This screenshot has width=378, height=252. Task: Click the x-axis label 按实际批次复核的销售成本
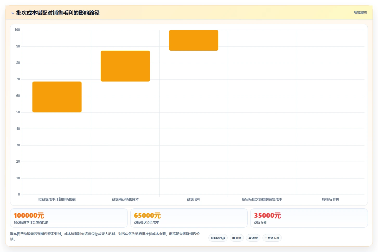coord(262,199)
